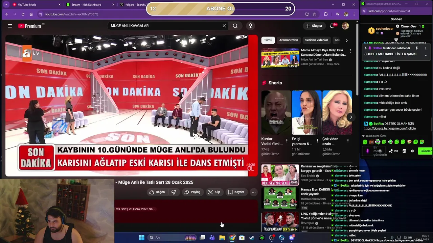Start voice search with microphone icon
The image size is (433, 243).
[250, 26]
